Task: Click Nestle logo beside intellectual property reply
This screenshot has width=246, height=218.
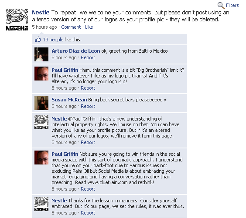Action: 41,122
